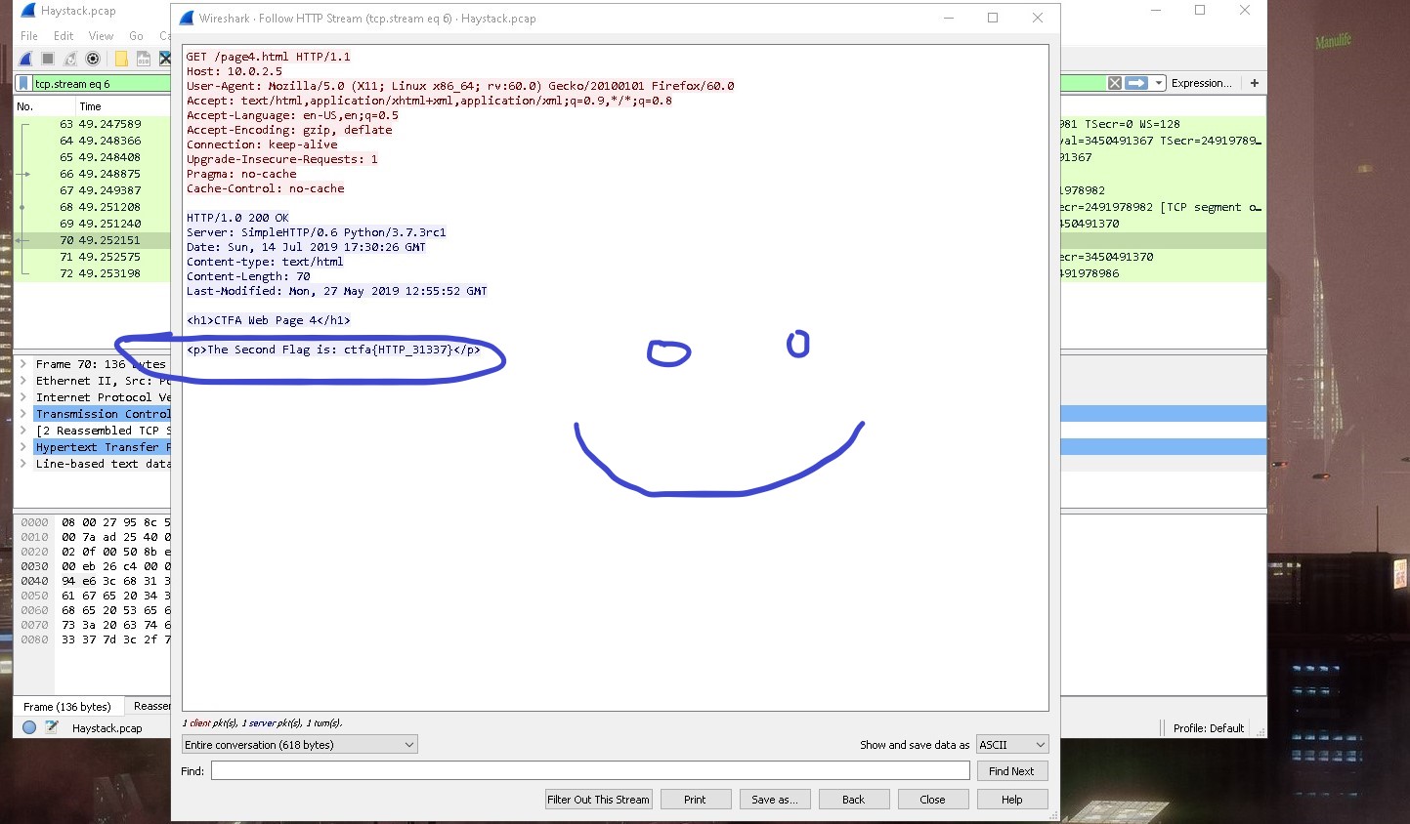Click into the Find text field
This screenshot has height=824, width=1410.
coord(590,770)
